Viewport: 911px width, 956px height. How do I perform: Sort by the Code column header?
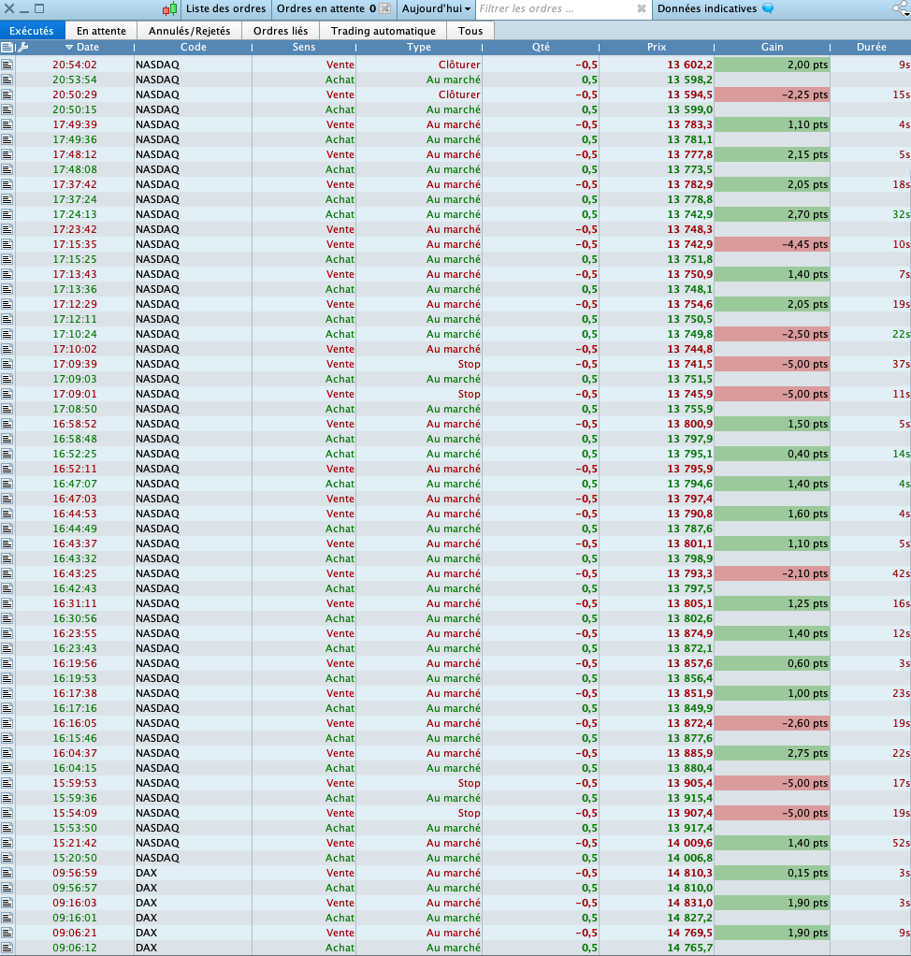tap(194, 47)
